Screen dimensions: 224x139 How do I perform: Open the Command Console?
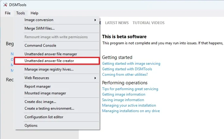click(57, 46)
